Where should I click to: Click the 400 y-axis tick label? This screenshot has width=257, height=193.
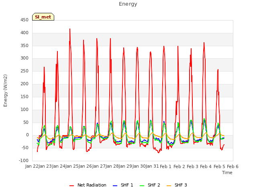coord(24,33)
